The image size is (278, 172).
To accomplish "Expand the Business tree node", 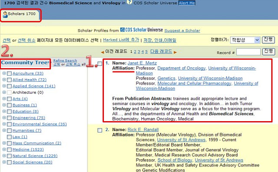I will [4, 105].
